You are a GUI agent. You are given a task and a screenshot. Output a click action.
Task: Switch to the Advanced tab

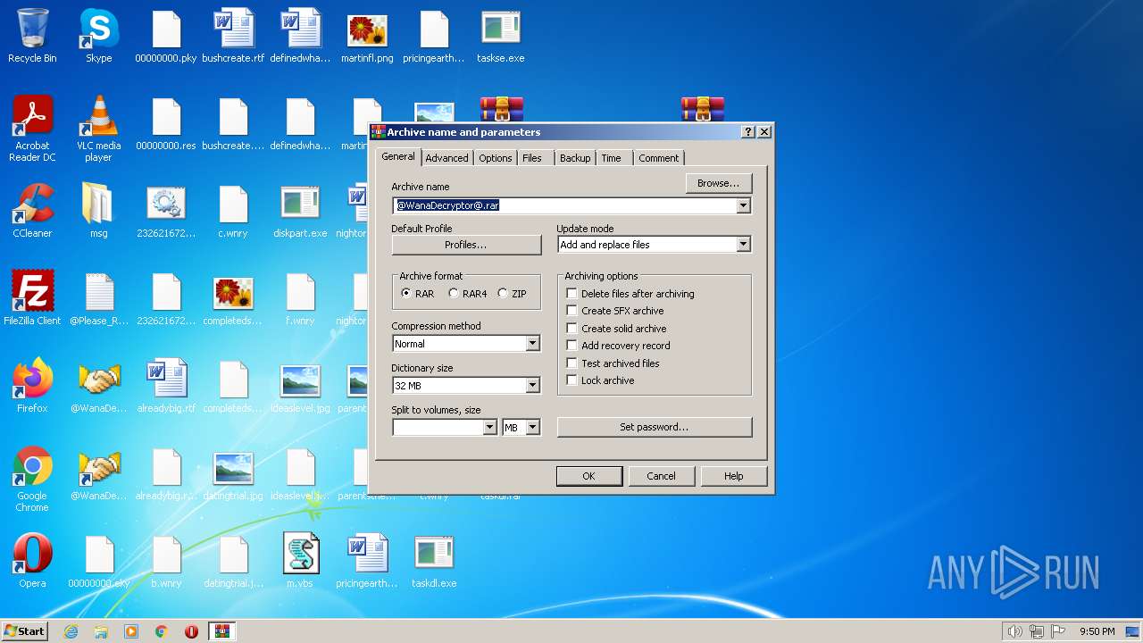446,158
